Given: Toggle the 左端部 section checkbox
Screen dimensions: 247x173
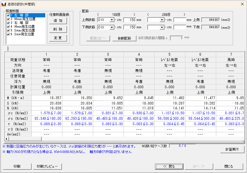Looking at the screenshot, I should coord(8,15).
